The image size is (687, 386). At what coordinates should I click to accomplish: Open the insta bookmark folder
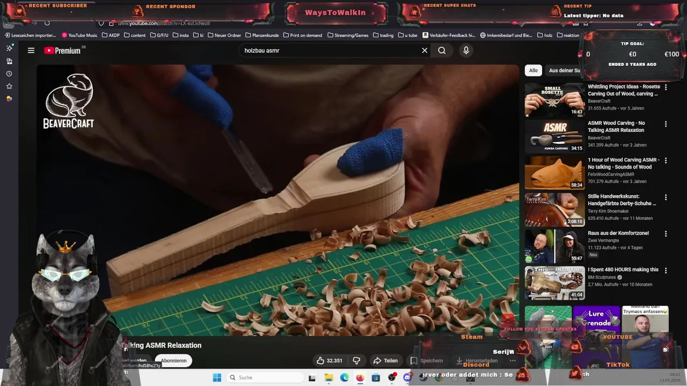[x=181, y=35]
